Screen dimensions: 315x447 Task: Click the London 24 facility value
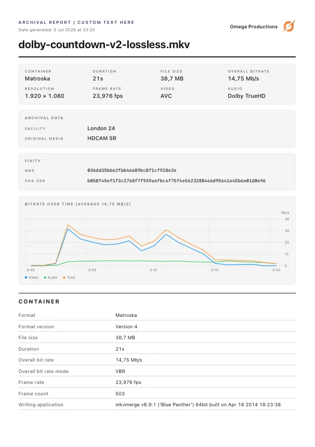tap(101, 128)
